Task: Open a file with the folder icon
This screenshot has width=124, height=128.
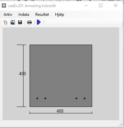Action: pyautogui.click(x=13, y=22)
